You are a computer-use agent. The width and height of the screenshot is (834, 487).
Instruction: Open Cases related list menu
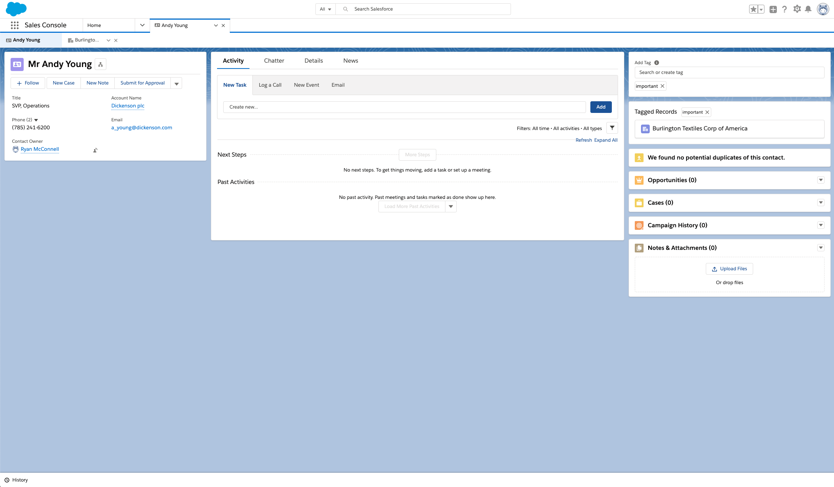coord(821,203)
